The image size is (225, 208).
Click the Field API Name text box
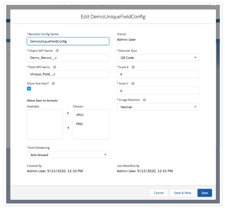(68, 74)
